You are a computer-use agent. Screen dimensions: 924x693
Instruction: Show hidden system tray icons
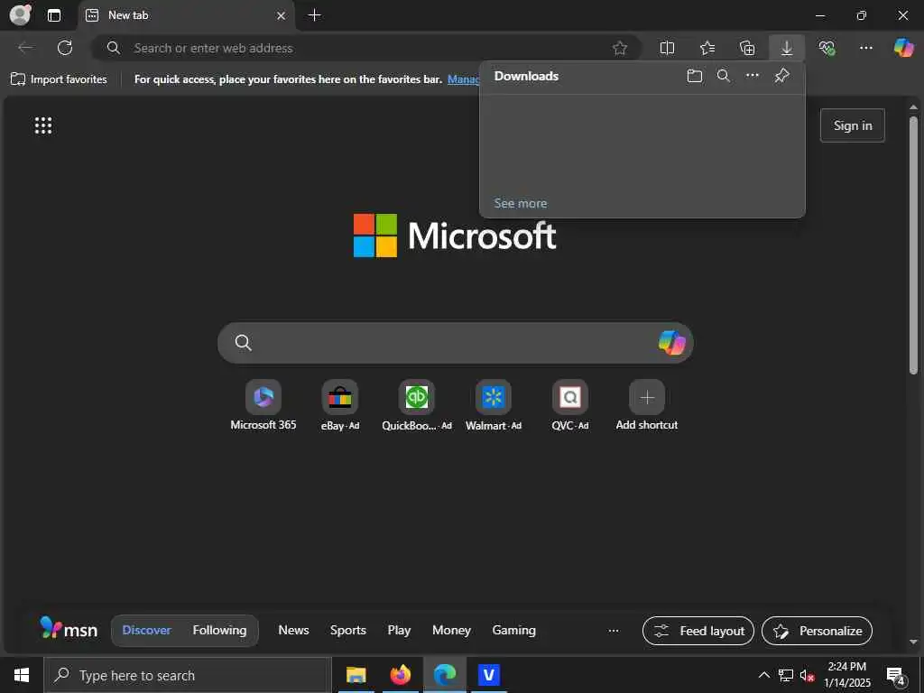(763, 675)
